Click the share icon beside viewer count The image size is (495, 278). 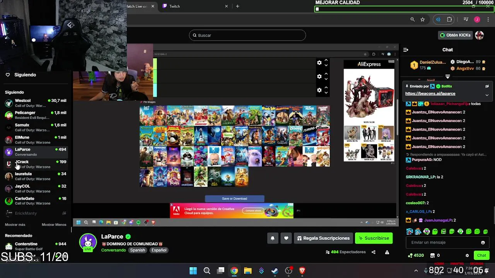(374, 252)
